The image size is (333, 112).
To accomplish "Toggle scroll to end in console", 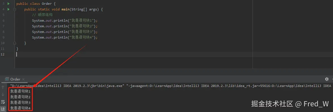I will [3, 109].
